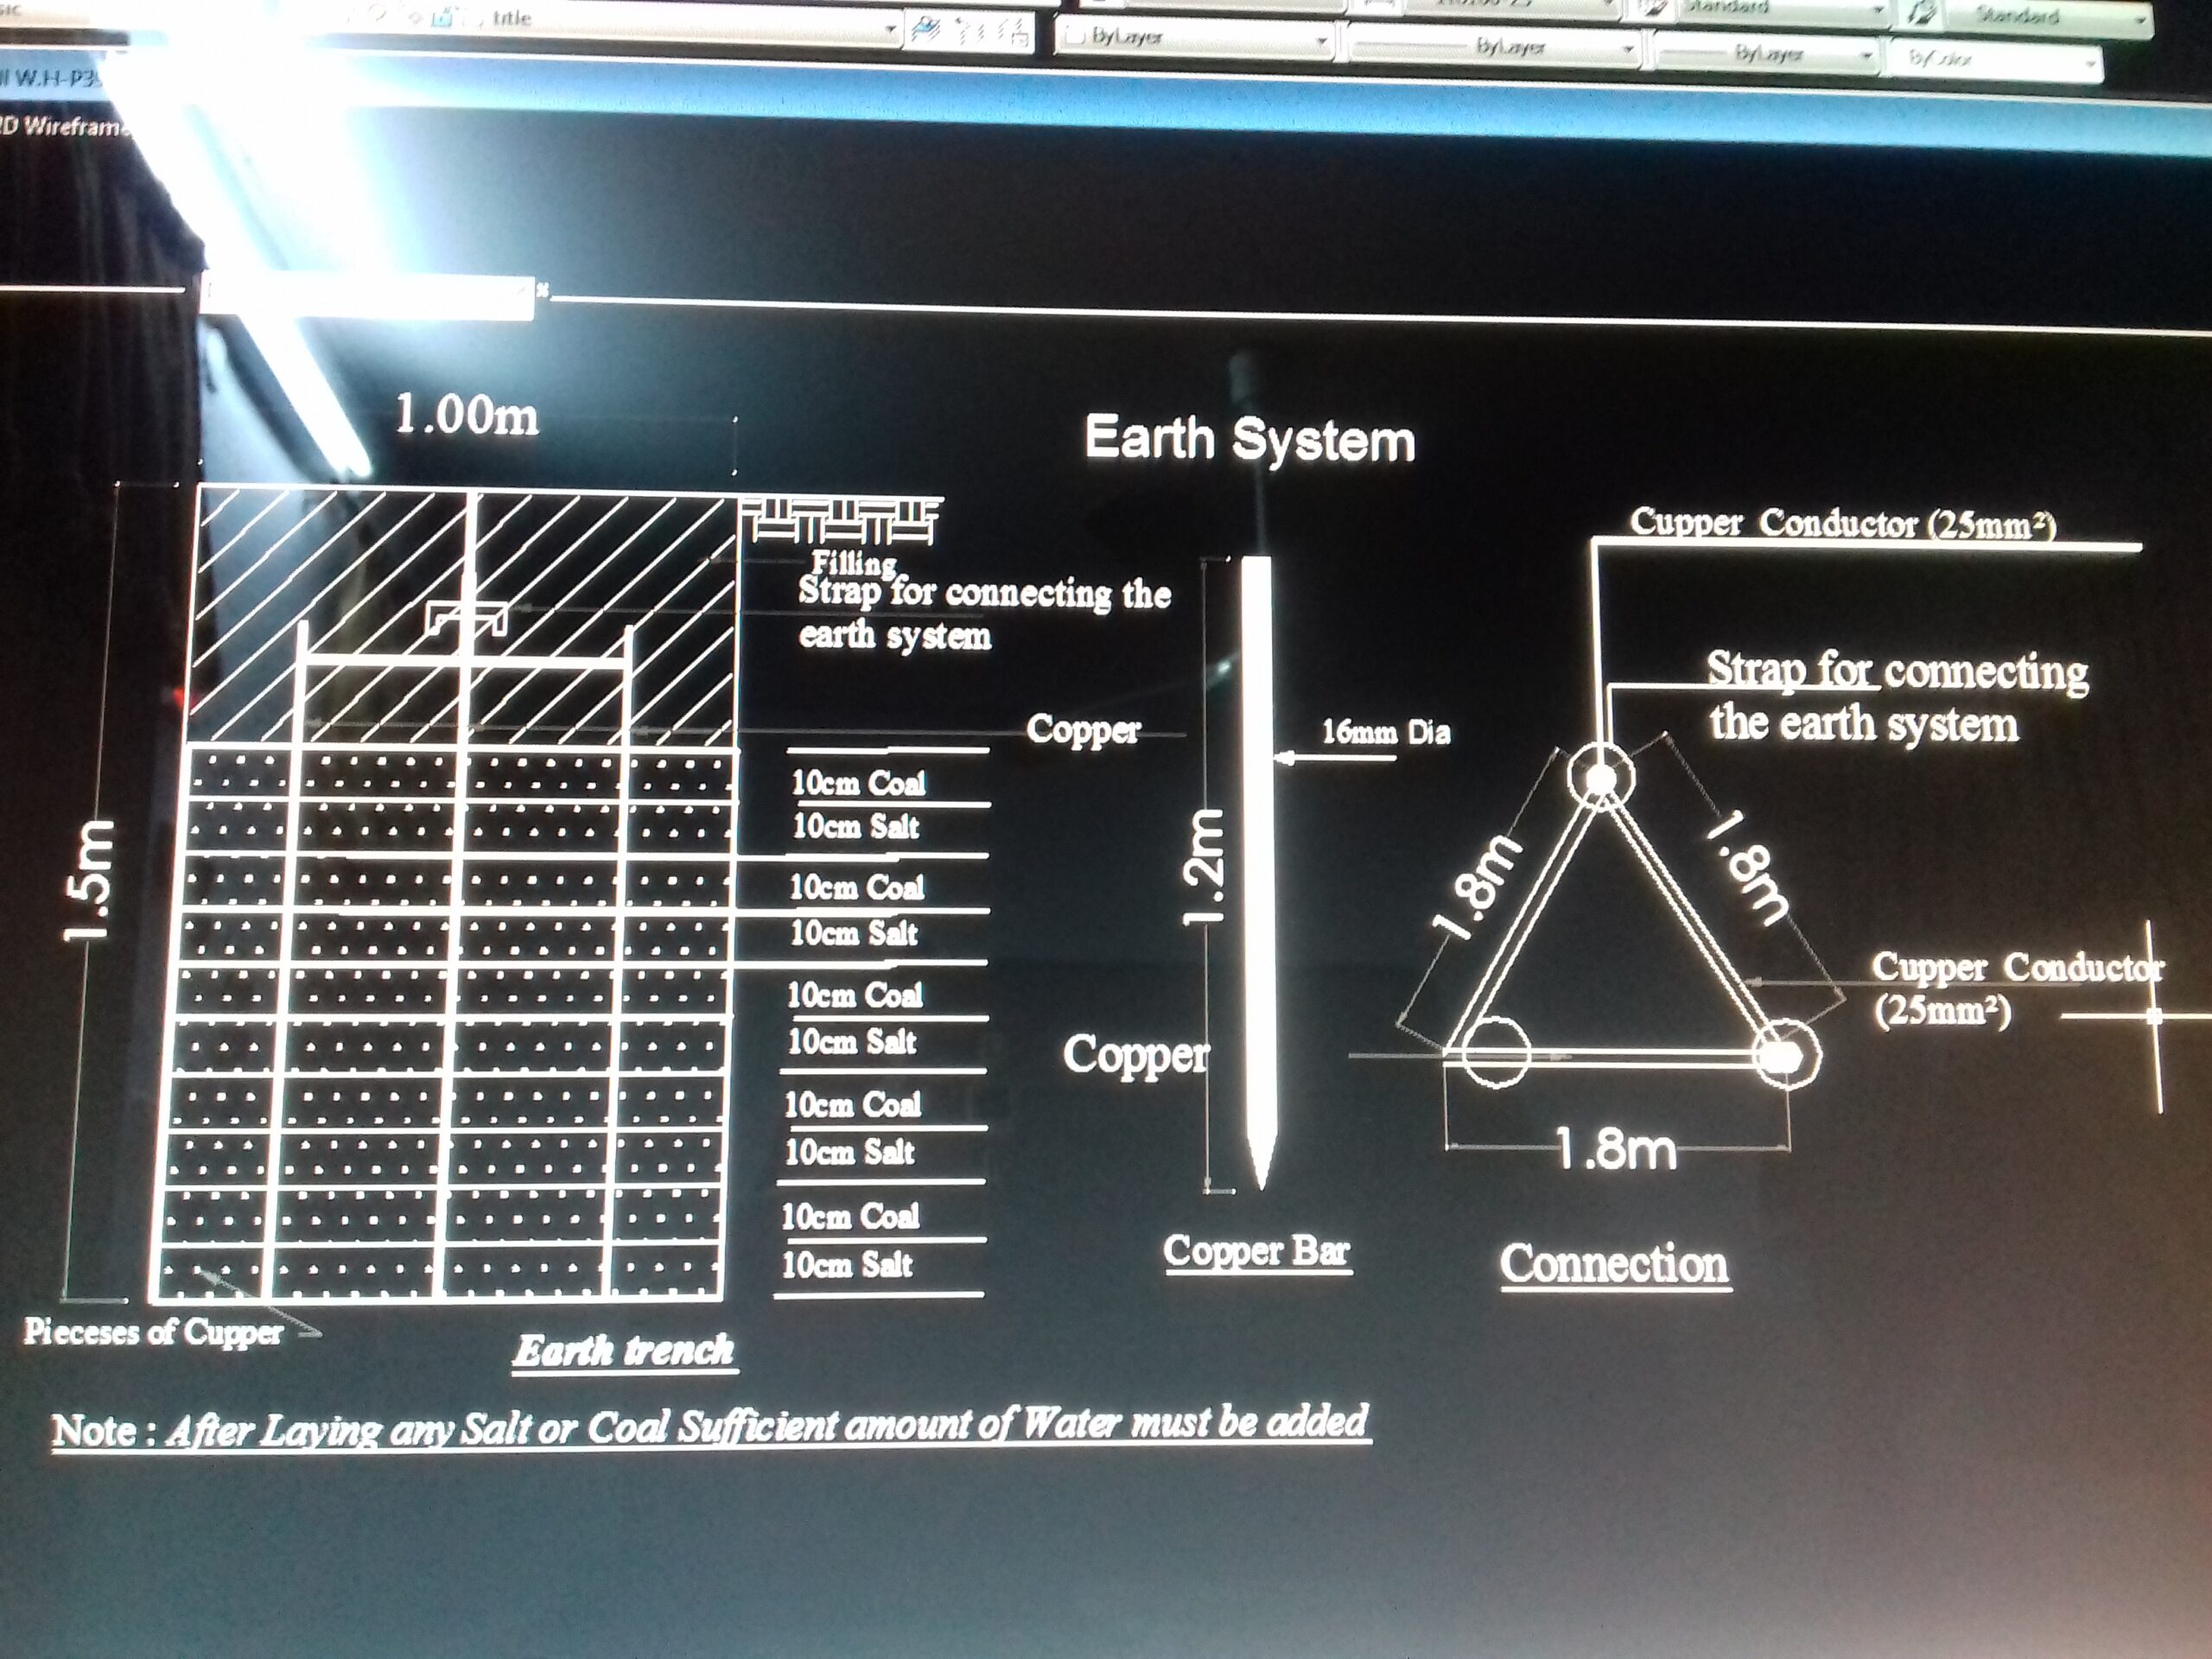This screenshot has width=2212, height=1659.
Task: Toggle the title layer lock icon
Action: point(441,19)
